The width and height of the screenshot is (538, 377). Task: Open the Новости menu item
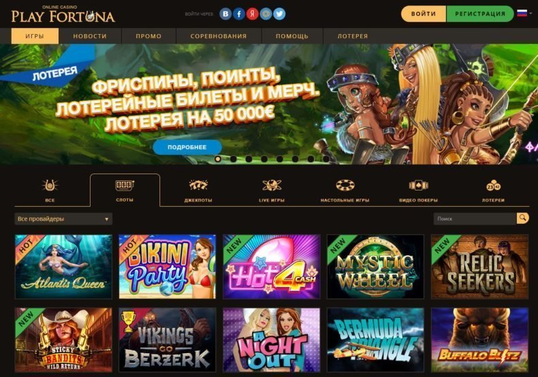click(90, 36)
